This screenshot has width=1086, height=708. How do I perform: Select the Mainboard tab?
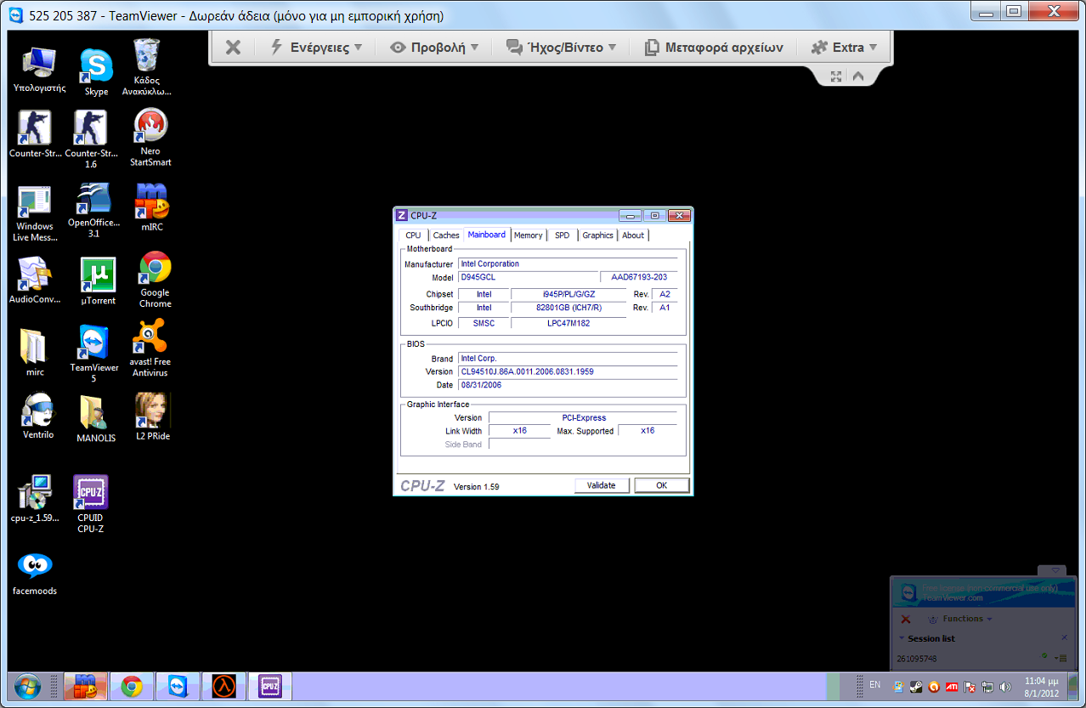(x=487, y=235)
